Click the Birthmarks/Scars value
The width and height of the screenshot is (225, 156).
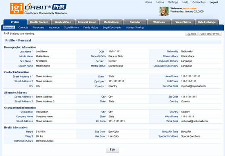45,141
